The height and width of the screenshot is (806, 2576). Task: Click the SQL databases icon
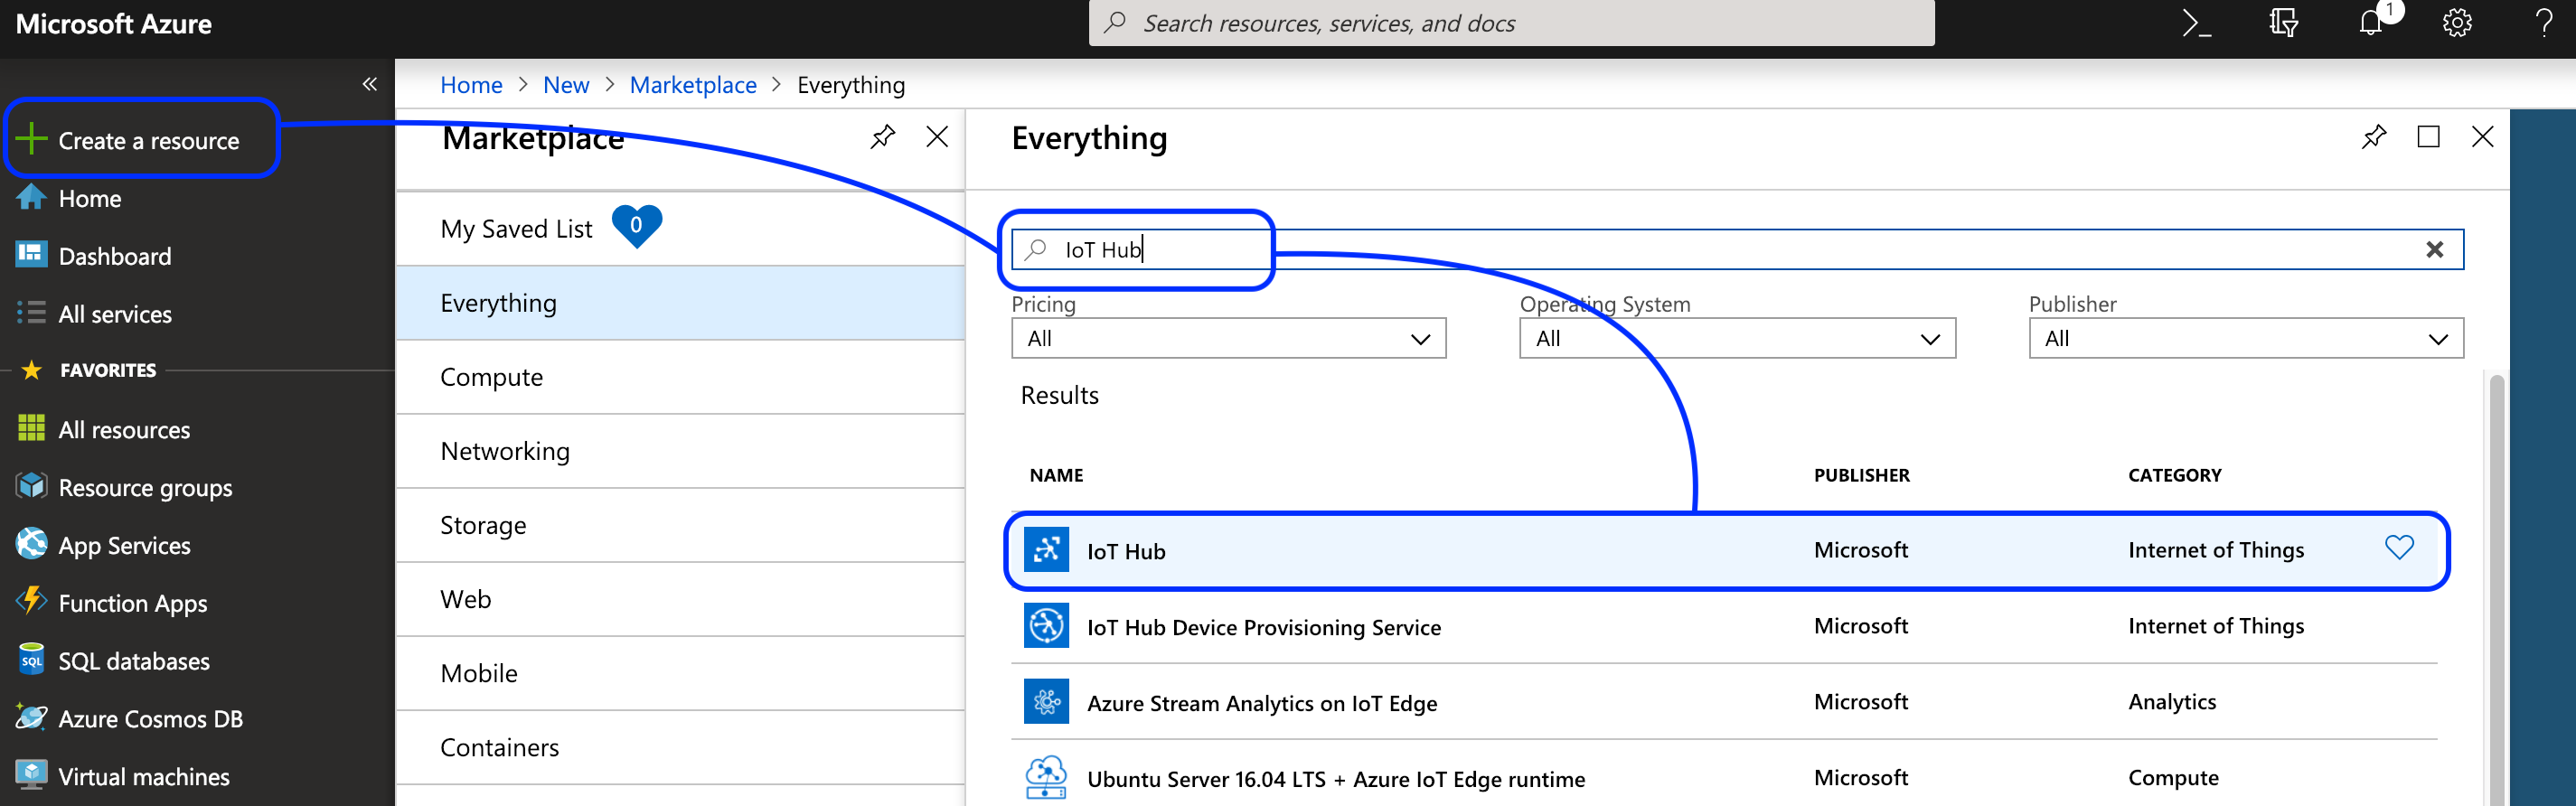[31, 659]
